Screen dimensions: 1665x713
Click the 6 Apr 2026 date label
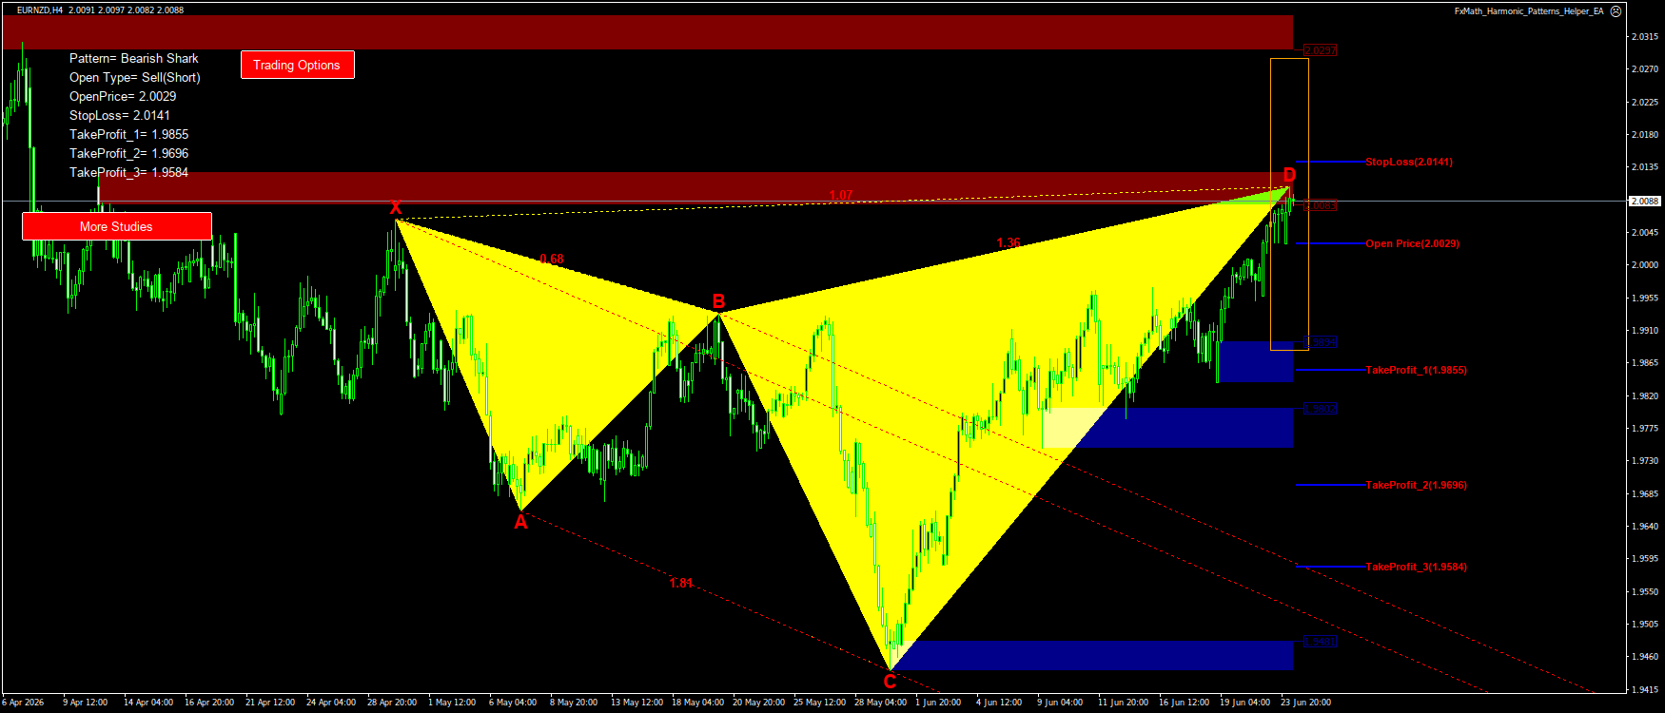pyautogui.click(x=23, y=703)
